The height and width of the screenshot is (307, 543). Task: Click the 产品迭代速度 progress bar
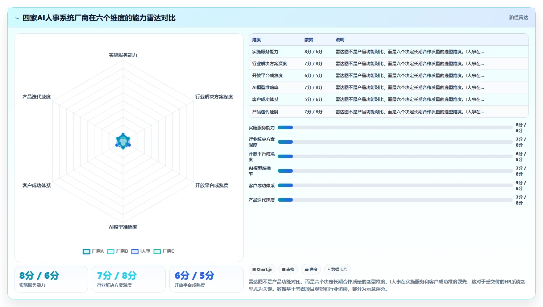pos(395,200)
